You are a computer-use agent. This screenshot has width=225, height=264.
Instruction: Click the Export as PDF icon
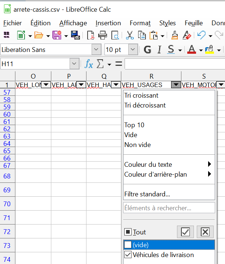tap(90, 35)
